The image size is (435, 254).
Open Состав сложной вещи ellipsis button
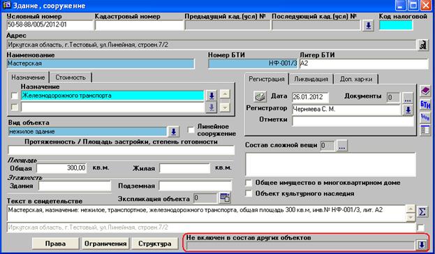(x=342, y=146)
